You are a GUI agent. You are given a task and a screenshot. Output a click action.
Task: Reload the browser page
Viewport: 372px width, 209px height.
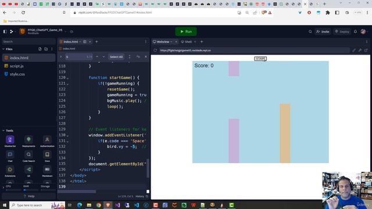(x=23, y=13)
